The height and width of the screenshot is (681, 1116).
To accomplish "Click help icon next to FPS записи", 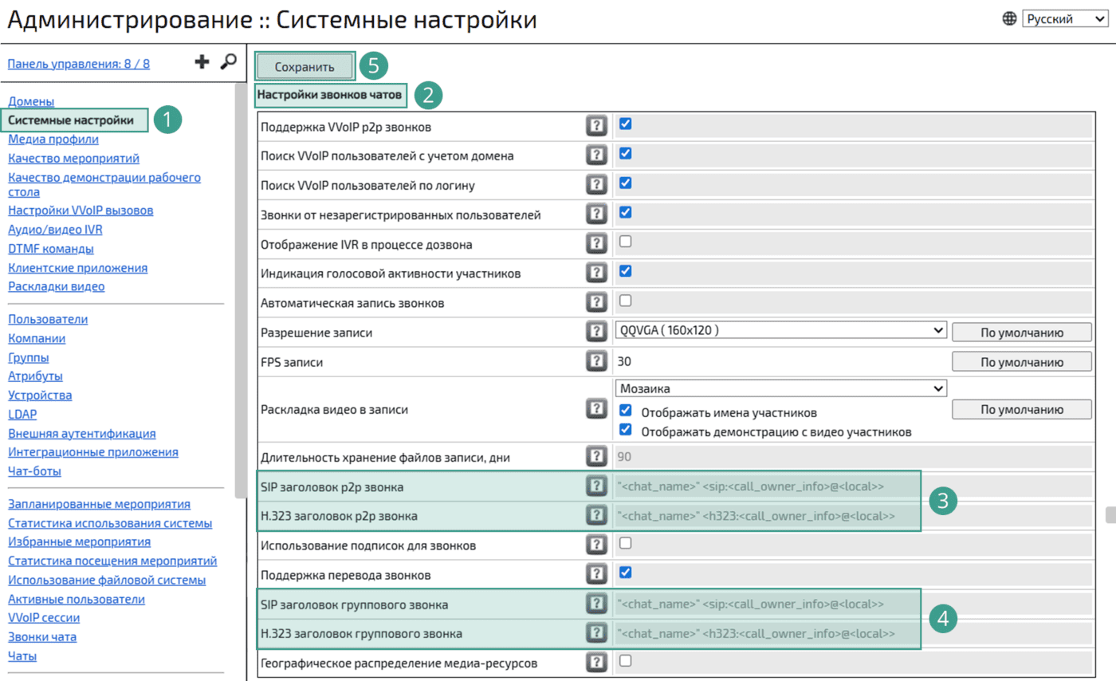I will point(595,361).
